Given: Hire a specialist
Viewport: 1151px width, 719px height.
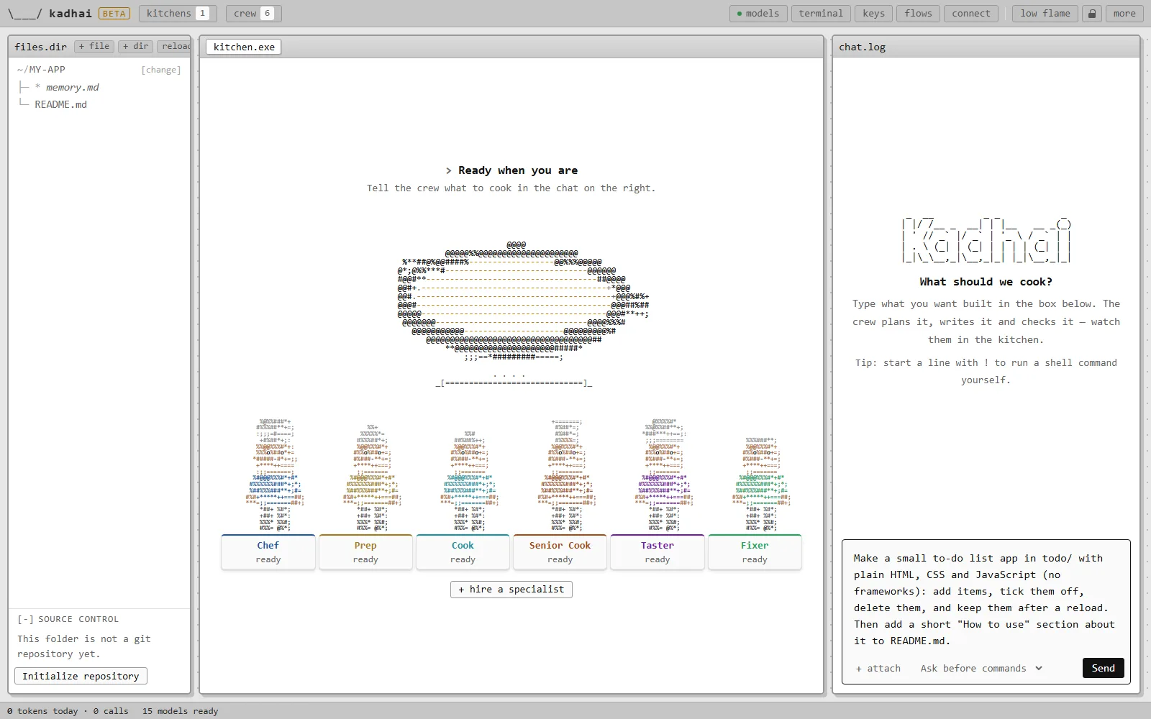Looking at the screenshot, I should [511, 590].
